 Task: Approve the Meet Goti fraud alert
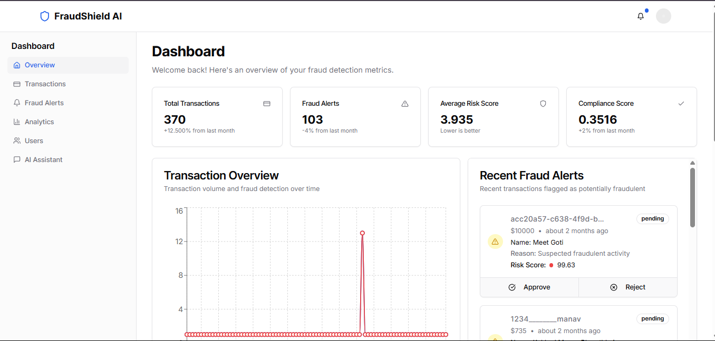pos(529,287)
